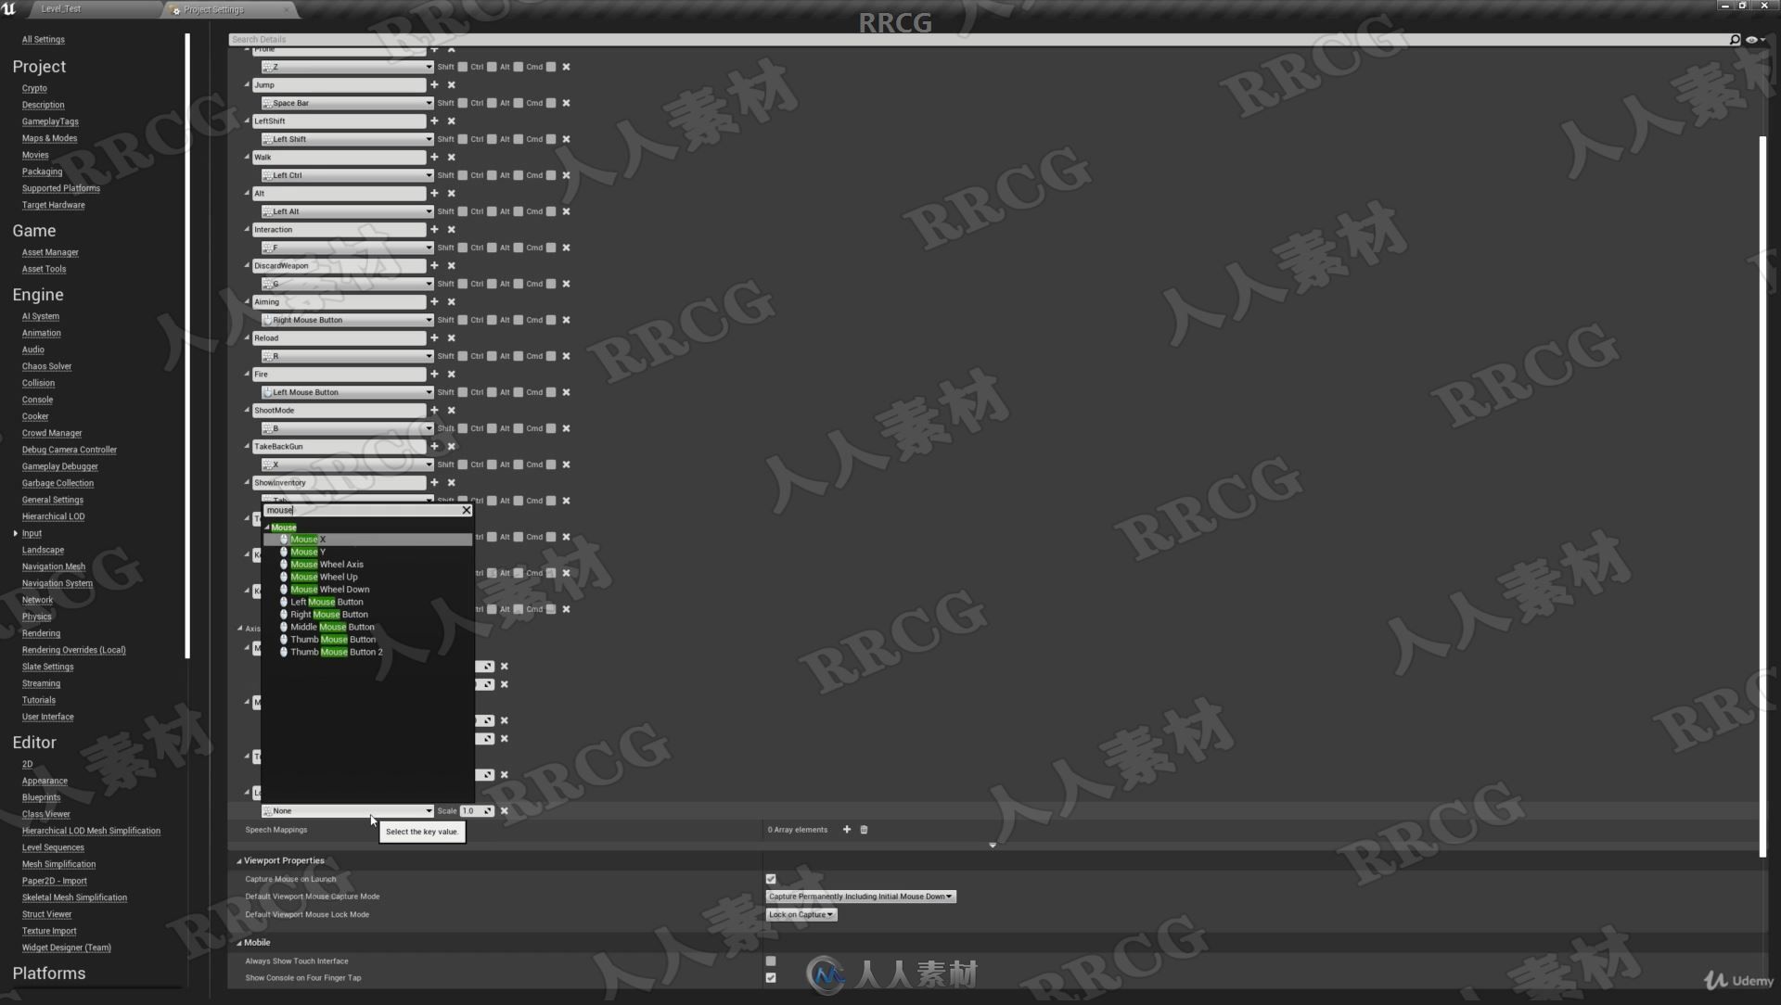Open the None key value dropdown

click(347, 810)
